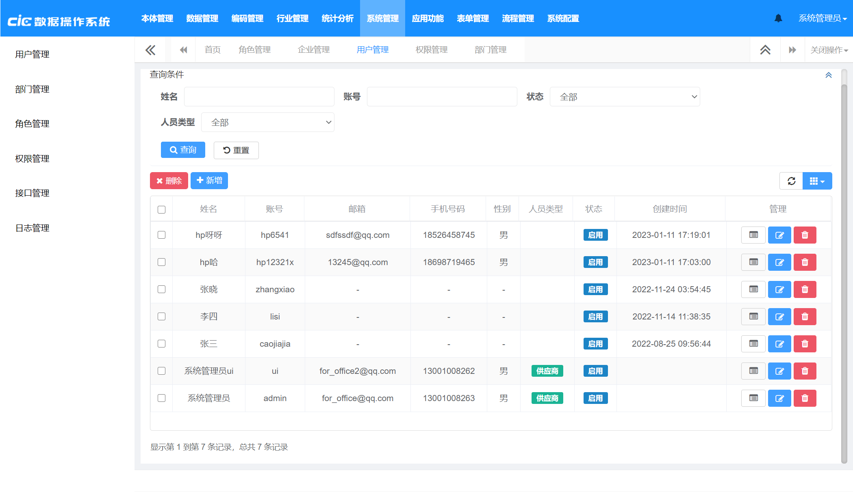
Task: Delete the 张晓 user via trash icon
Action: pyautogui.click(x=805, y=289)
